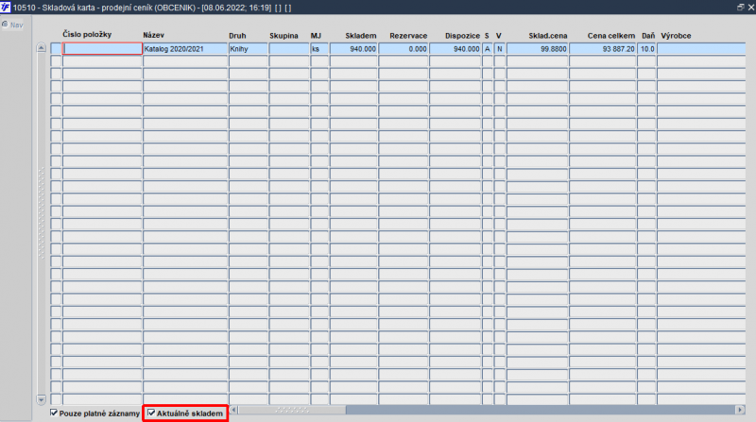Click the Dispozice column header
756x422 pixels.
click(462, 36)
